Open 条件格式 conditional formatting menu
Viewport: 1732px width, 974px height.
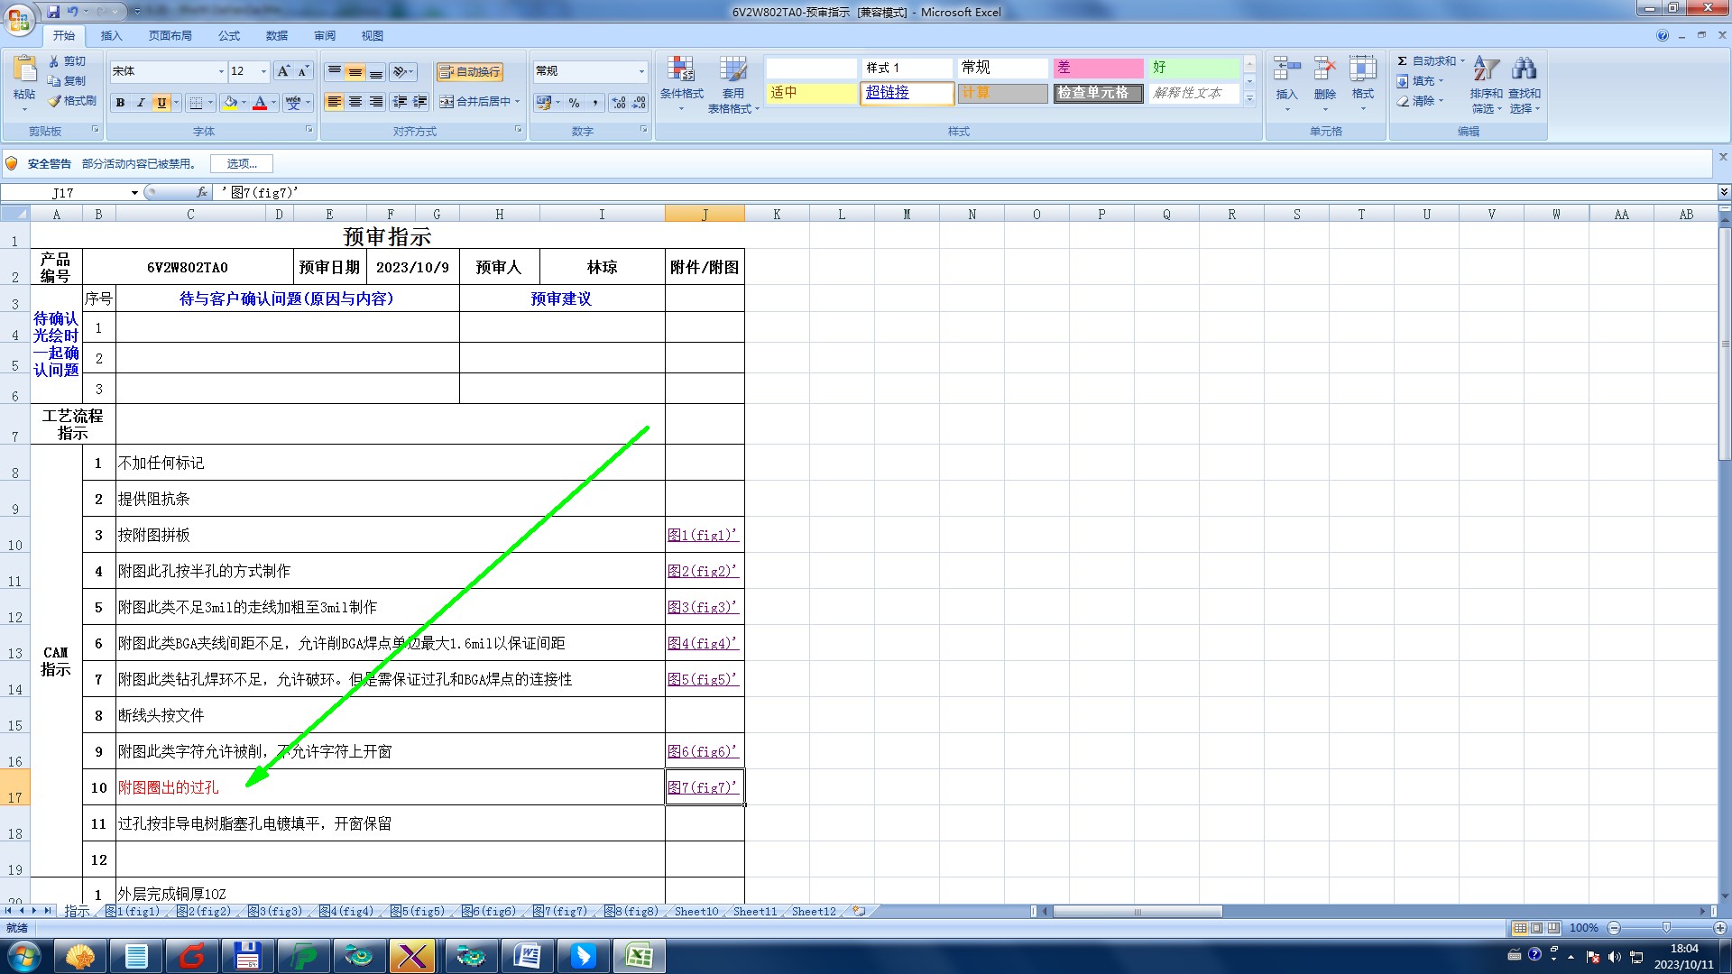pyautogui.click(x=681, y=83)
